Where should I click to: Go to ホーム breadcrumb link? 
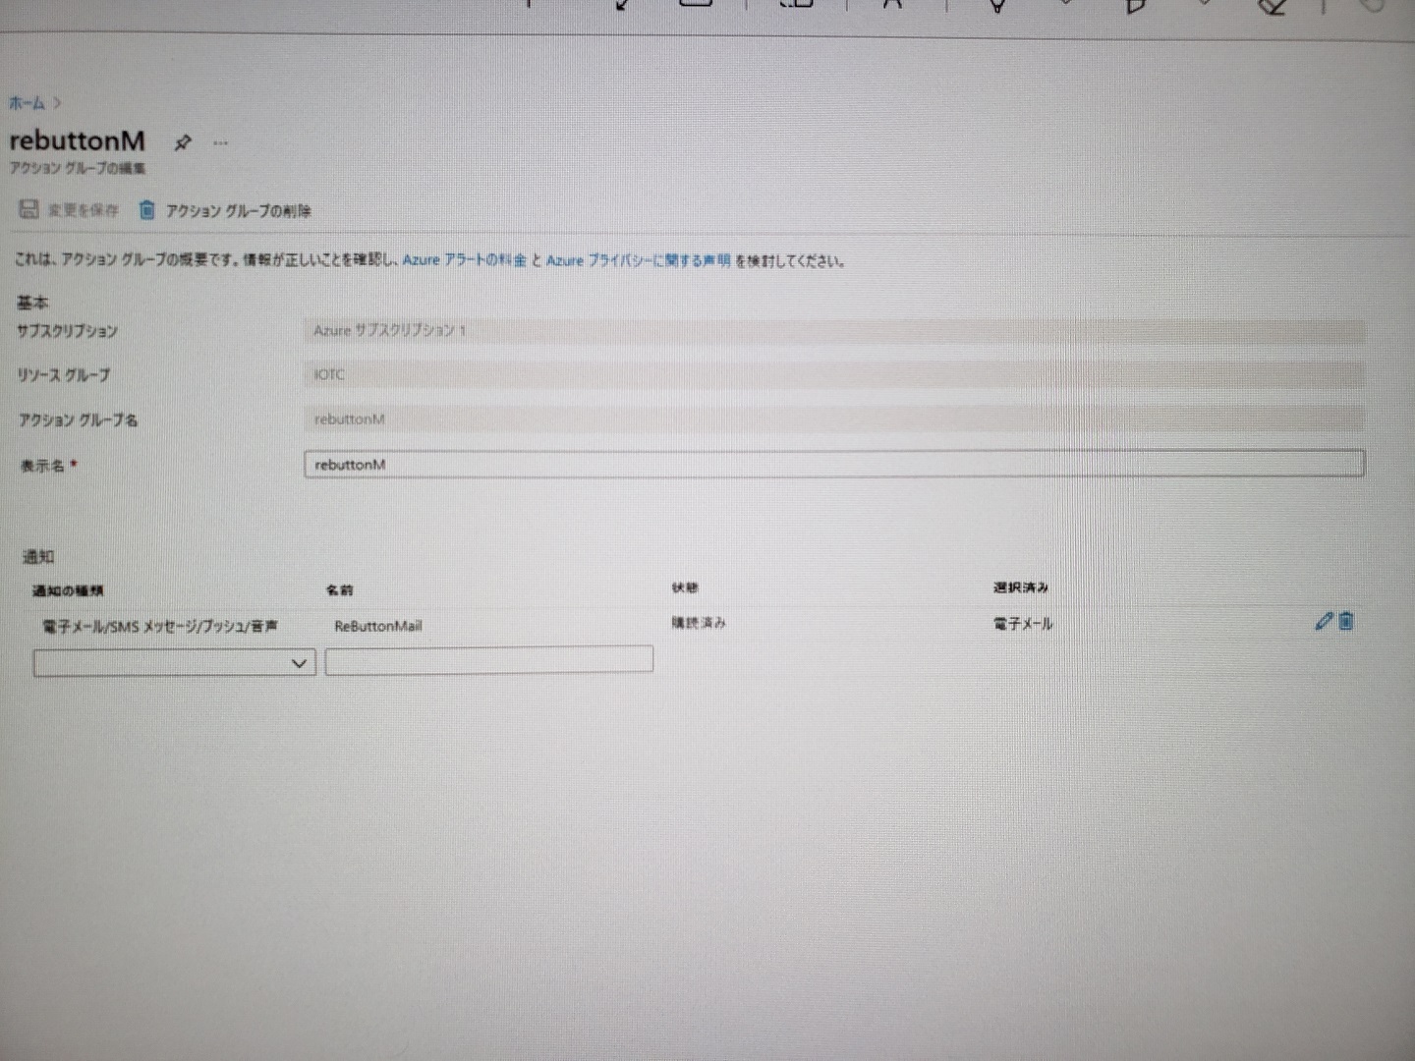[x=28, y=103]
